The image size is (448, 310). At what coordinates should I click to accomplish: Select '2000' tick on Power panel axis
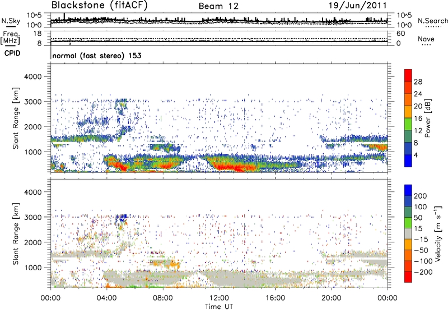32,126
